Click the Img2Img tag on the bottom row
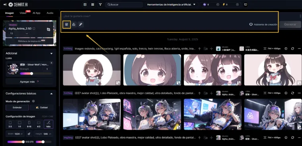The width and height of the screenshot is (302, 146). [x=68, y=138]
